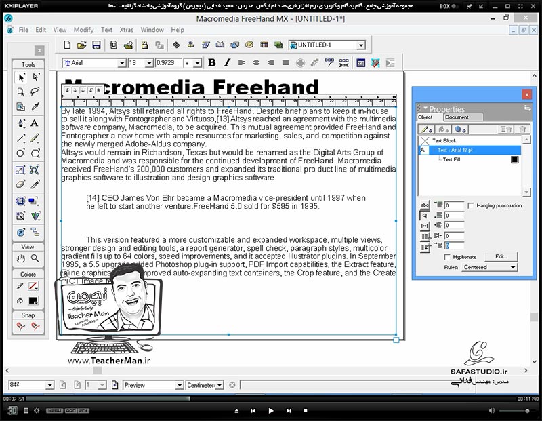Justify text in text toolbar
Image resolution: width=542 pixels, height=421 pixels.
(x=285, y=62)
